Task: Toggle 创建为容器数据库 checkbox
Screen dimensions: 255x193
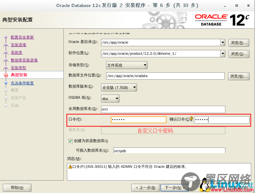Action: [70, 141]
